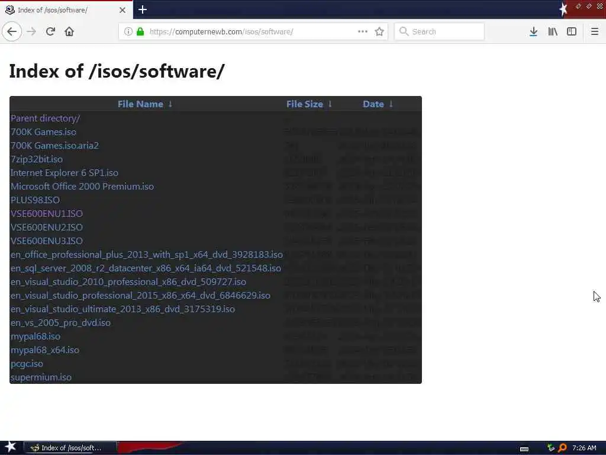Open the Parent directory link
Viewport: 606px width, 455px height.
click(45, 118)
